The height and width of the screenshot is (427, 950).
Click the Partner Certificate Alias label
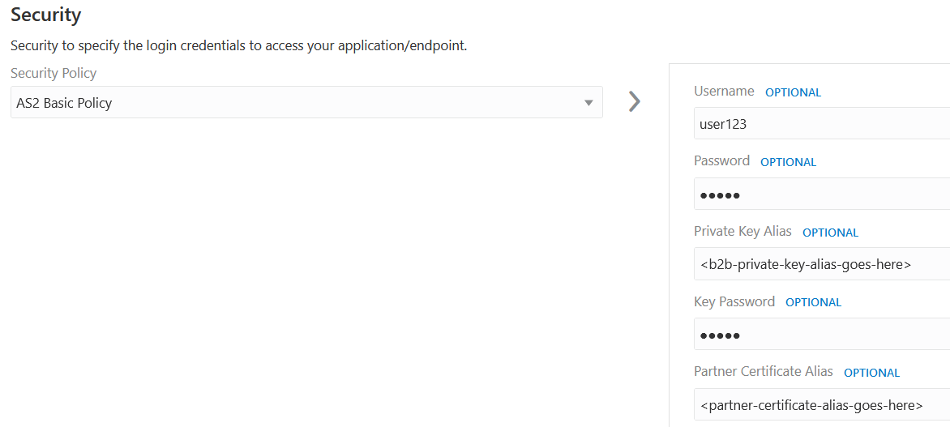click(x=764, y=371)
